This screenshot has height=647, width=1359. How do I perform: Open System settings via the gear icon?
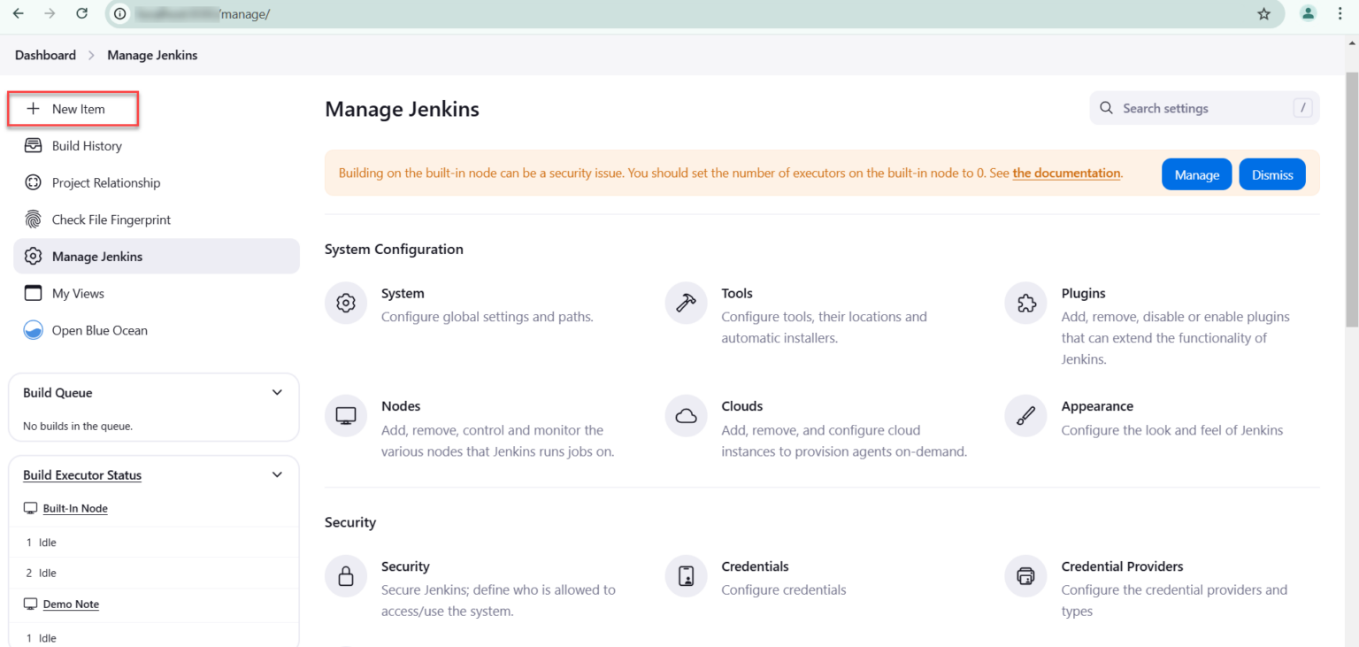345,302
